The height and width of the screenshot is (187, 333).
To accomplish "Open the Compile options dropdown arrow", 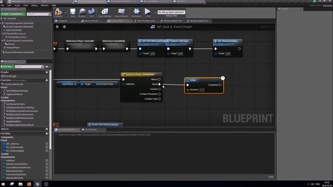I will coord(66,13).
